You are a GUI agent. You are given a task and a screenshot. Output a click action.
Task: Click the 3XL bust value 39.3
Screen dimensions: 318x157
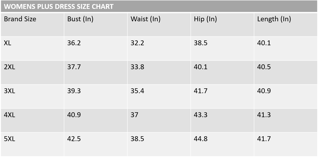point(74,91)
